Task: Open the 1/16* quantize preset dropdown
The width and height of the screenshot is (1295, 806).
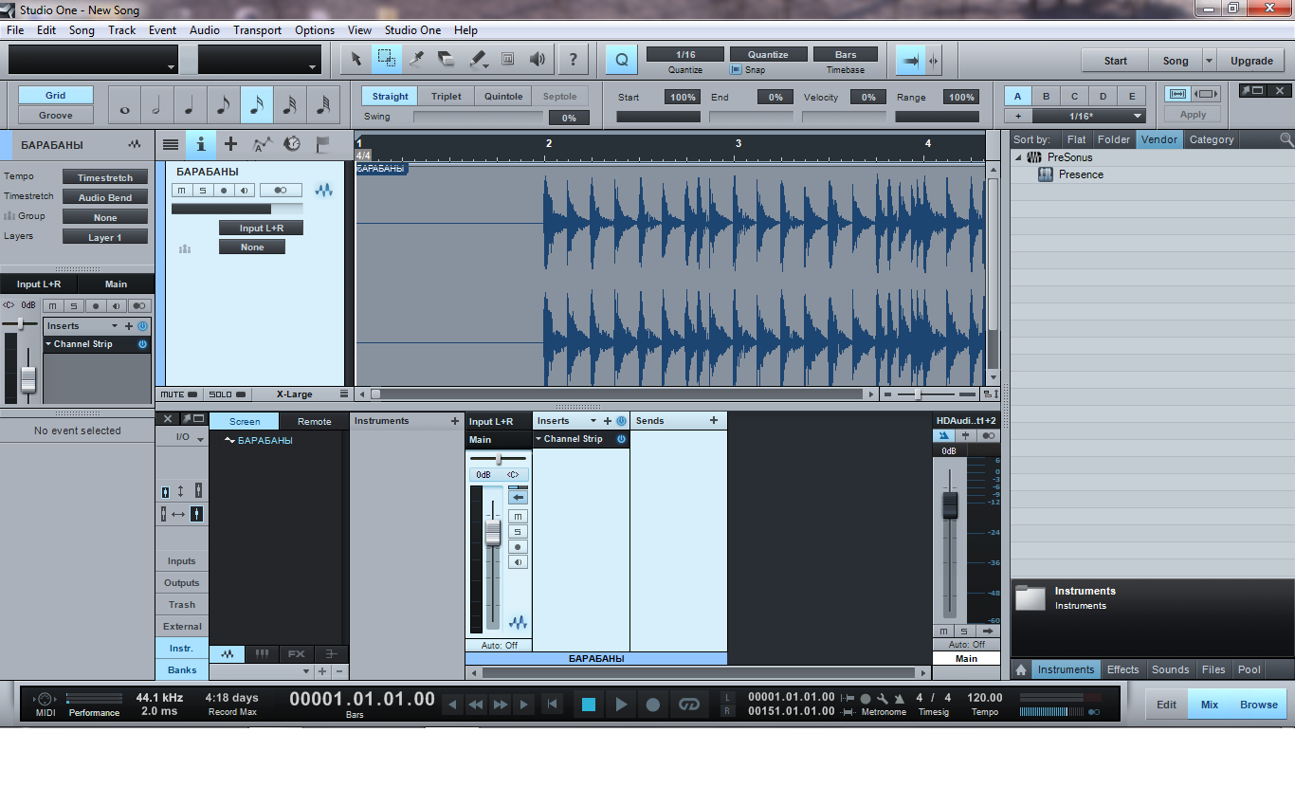Action: (1090, 116)
